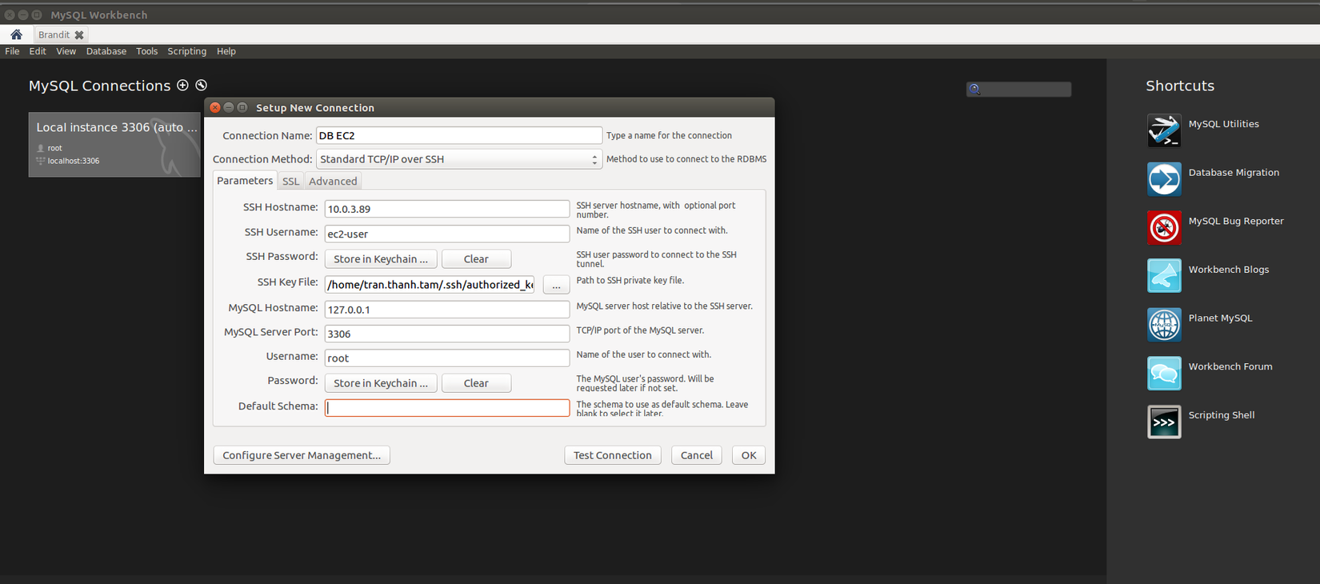Viewport: 1320px width, 584px height.
Task: Expand the Connection Method dropdown
Action: (458, 159)
